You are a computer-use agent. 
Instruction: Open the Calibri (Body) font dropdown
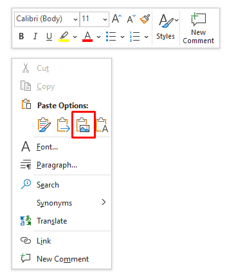coord(47,19)
